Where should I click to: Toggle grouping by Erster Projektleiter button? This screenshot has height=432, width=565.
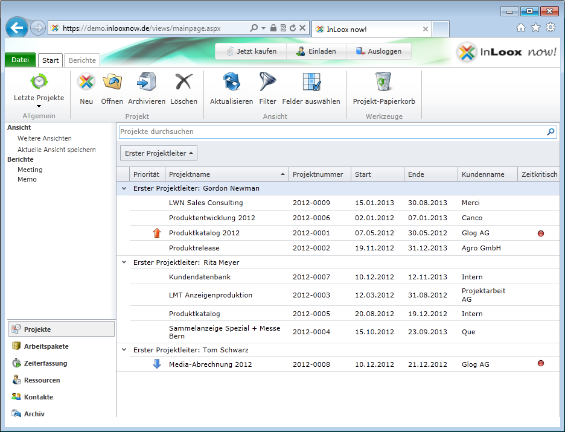click(x=159, y=153)
